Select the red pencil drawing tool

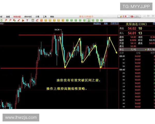(19, 20)
